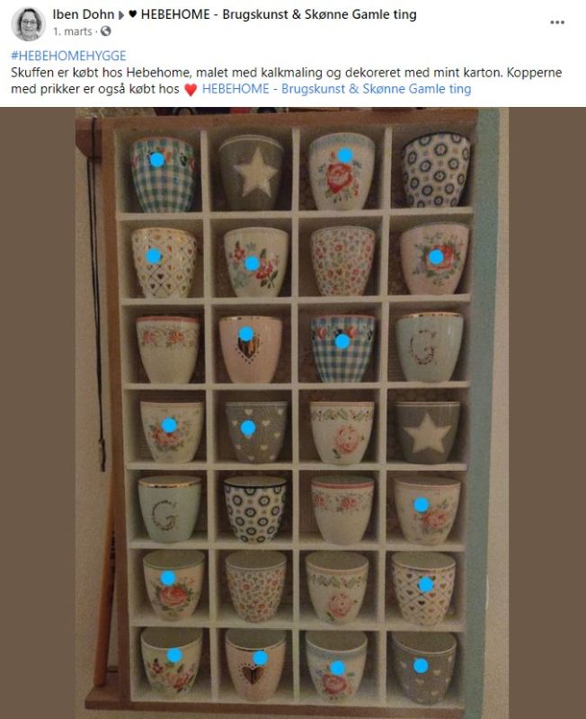Open the Iben Dohn profile link

pos(84,14)
